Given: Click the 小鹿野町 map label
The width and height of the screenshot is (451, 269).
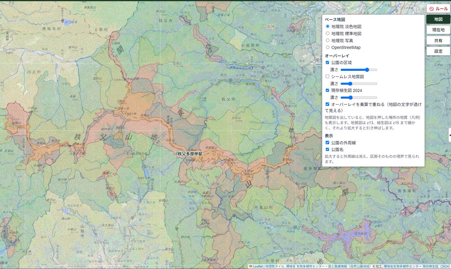Looking at the screenshot, I should 250,45.
